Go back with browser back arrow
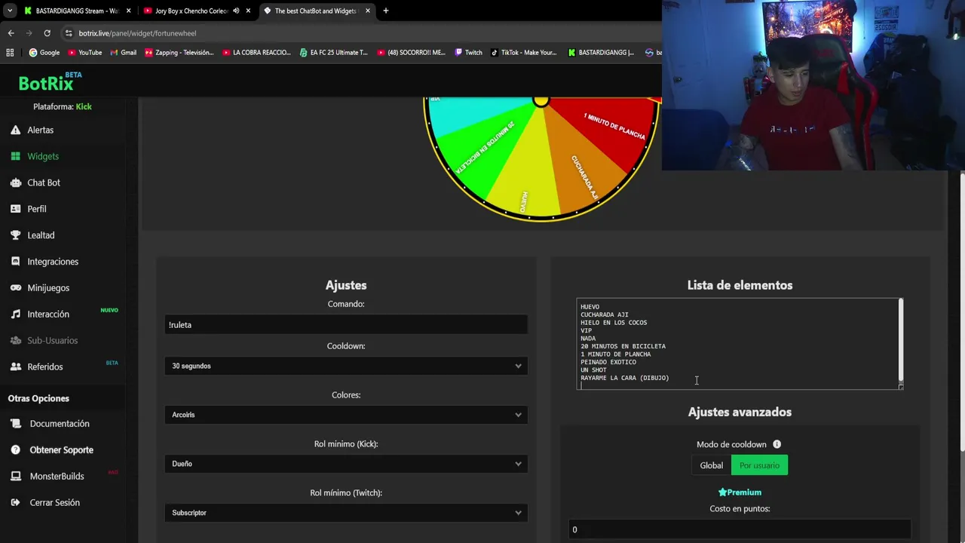The width and height of the screenshot is (965, 543). pos(11,33)
